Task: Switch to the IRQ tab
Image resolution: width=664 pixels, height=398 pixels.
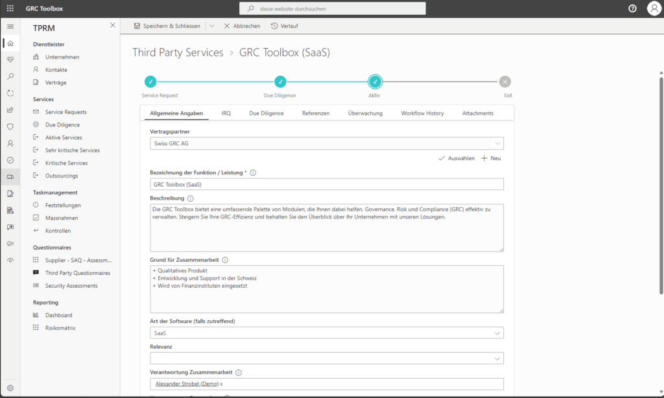Action: tap(226, 113)
